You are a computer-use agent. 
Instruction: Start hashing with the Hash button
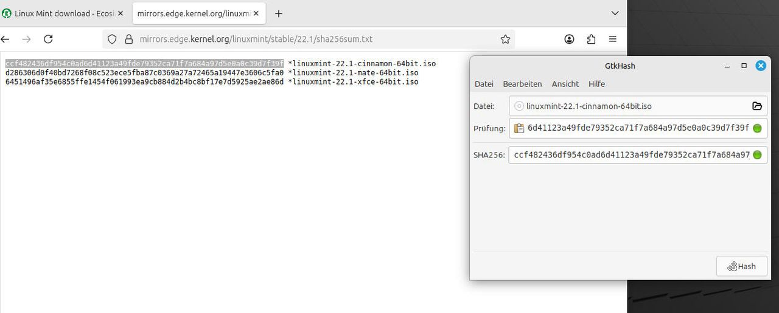click(742, 266)
